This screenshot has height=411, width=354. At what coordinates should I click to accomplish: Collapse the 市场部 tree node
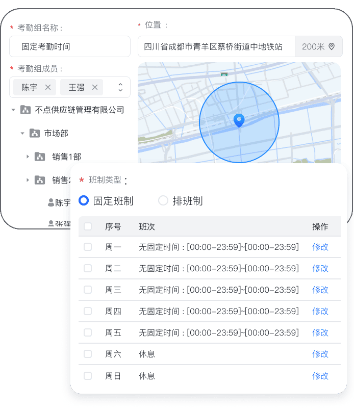(22, 133)
